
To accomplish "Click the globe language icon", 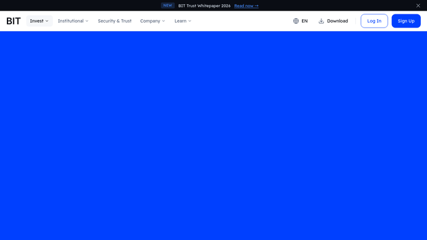I will 296,21.
